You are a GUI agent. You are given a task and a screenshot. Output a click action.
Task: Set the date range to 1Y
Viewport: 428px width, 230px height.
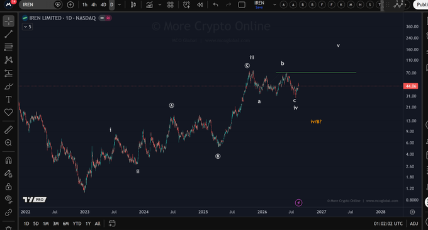88,224
